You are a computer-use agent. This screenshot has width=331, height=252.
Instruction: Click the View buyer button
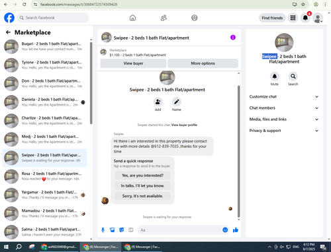click(x=133, y=63)
